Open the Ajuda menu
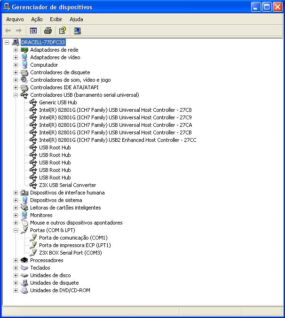Image resolution: width=285 pixels, height=318 pixels. 76,19
